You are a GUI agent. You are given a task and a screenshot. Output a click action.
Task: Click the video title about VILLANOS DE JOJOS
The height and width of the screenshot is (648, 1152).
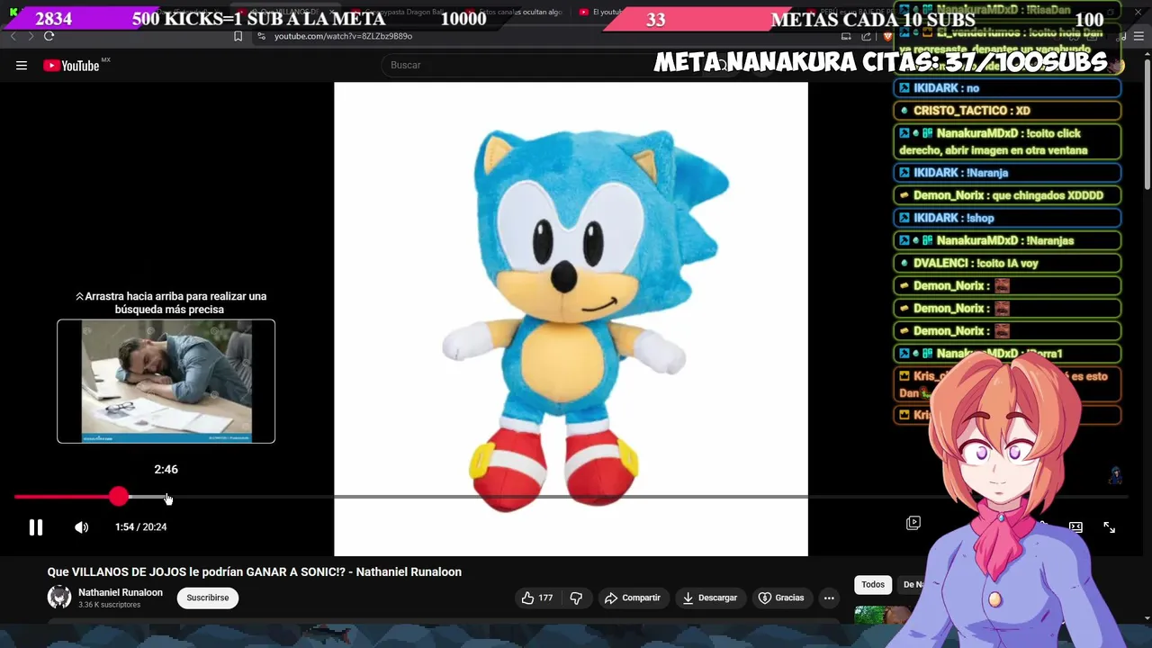255,572
